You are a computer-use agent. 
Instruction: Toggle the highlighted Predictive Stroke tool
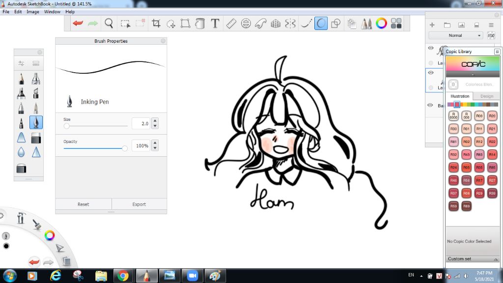321,24
